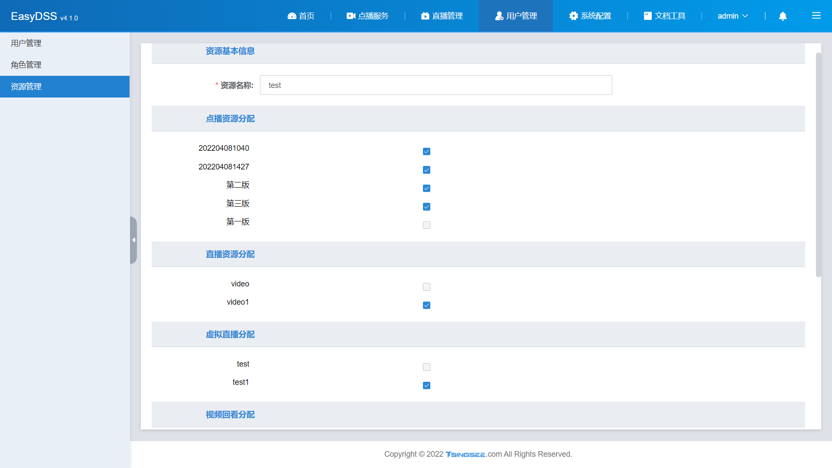Image resolution: width=832 pixels, height=468 pixels.
Task: Click the video camera icon for 点播服务
Action: [x=351, y=16]
